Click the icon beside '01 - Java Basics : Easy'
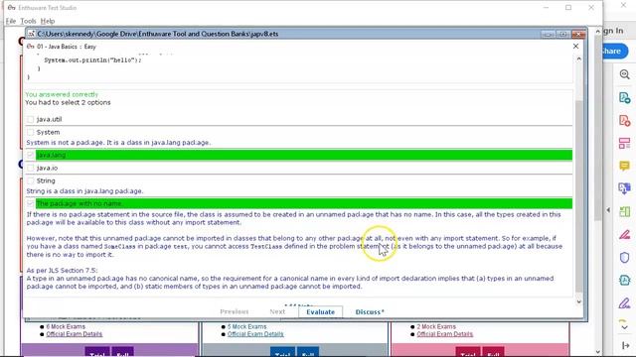This screenshot has width=636, height=357. 30,47
